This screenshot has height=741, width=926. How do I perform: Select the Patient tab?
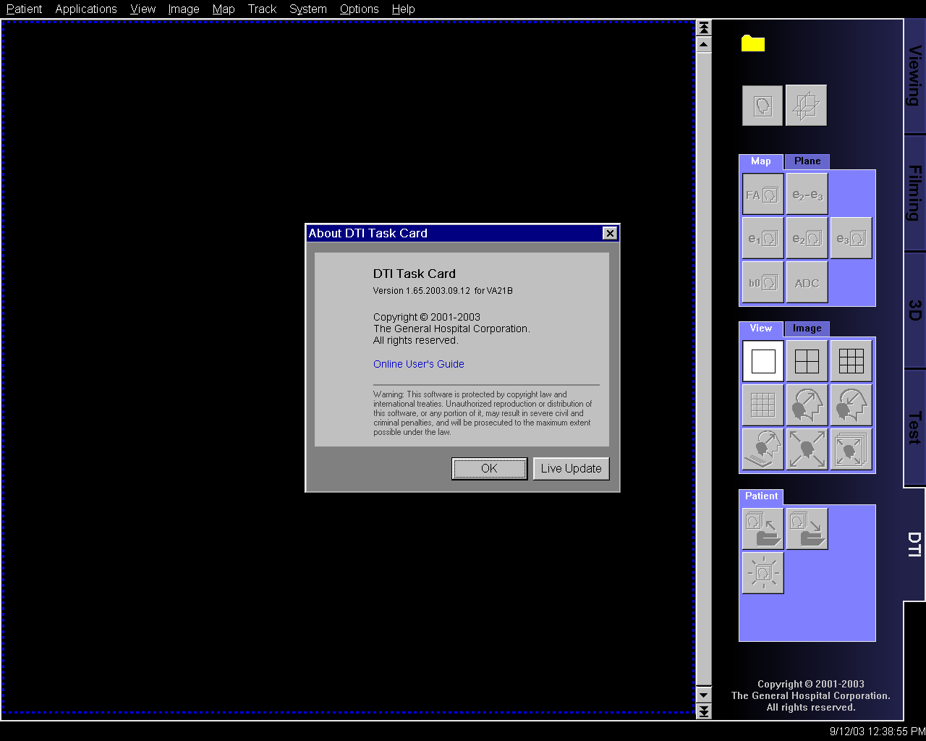pos(761,496)
